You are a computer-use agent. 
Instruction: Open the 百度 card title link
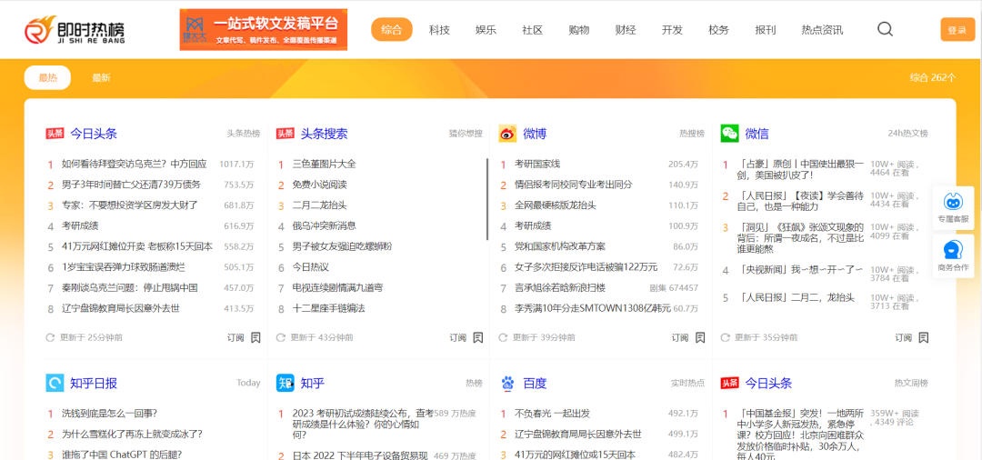(x=535, y=383)
